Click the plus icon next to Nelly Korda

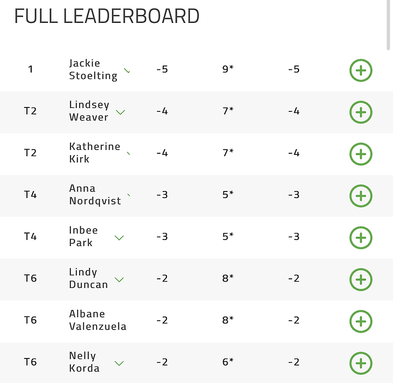(361, 363)
